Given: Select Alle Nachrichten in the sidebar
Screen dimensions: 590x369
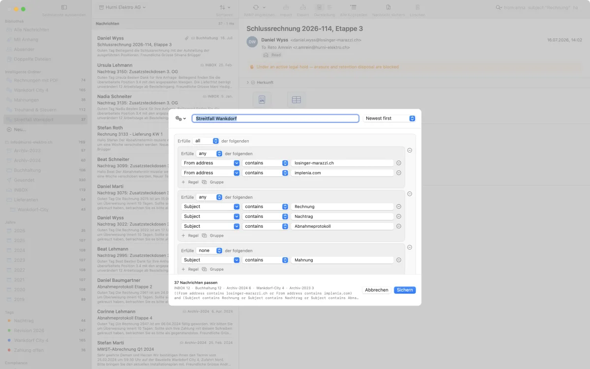Looking at the screenshot, I should pyautogui.click(x=46, y=30).
